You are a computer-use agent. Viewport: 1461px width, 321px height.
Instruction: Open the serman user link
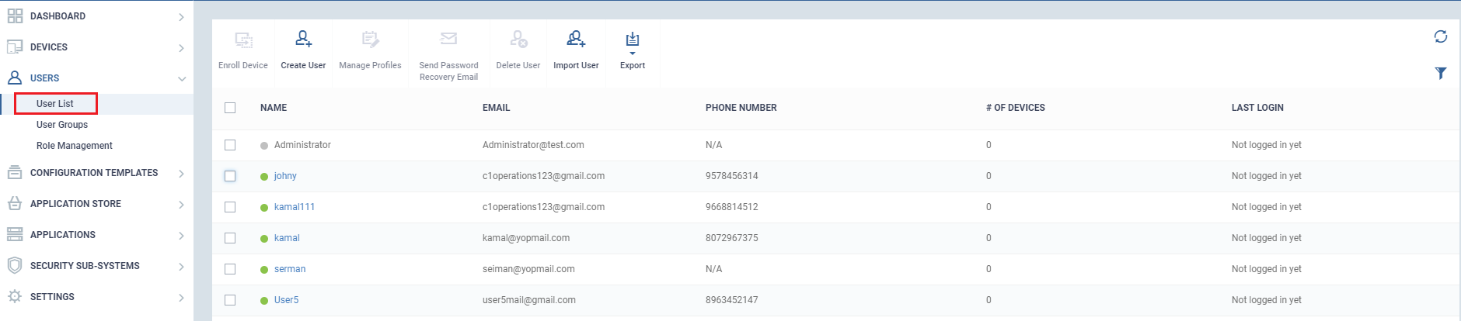tap(290, 269)
